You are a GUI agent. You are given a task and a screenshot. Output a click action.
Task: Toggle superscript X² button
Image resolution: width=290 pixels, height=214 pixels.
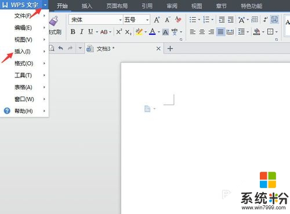(x=119, y=32)
